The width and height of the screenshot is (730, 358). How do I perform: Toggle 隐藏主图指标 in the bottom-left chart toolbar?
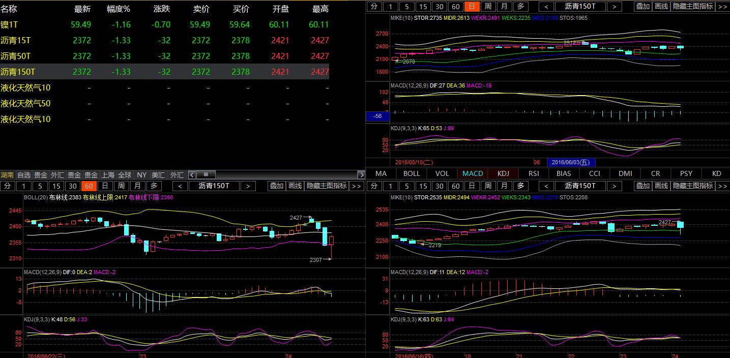[x=326, y=186]
